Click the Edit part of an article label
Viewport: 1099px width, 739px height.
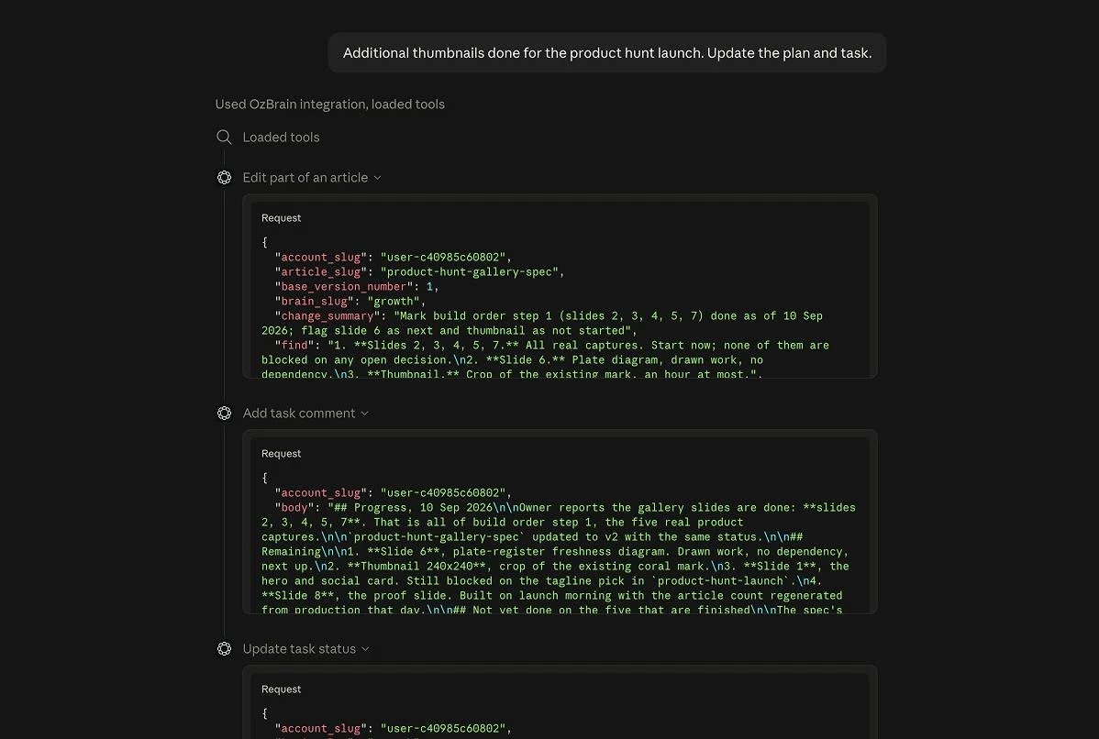tap(305, 178)
